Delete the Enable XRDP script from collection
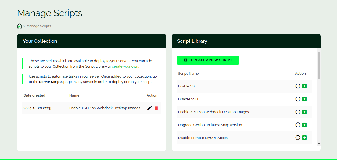 [156, 108]
